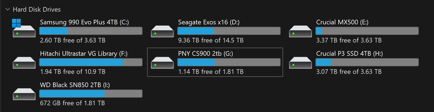Select the Crucial P3 SSD 4TB (H:) label

pyautogui.click(x=349, y=54)
